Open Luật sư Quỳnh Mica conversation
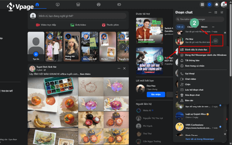Screen dimensions: 232x145 click(x=199, y=116)
